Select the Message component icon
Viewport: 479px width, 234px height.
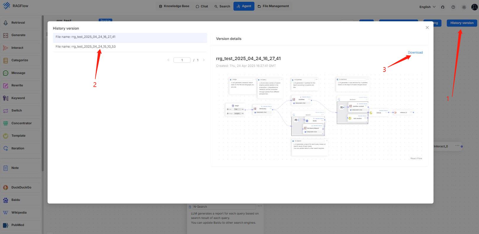(6, 73)
